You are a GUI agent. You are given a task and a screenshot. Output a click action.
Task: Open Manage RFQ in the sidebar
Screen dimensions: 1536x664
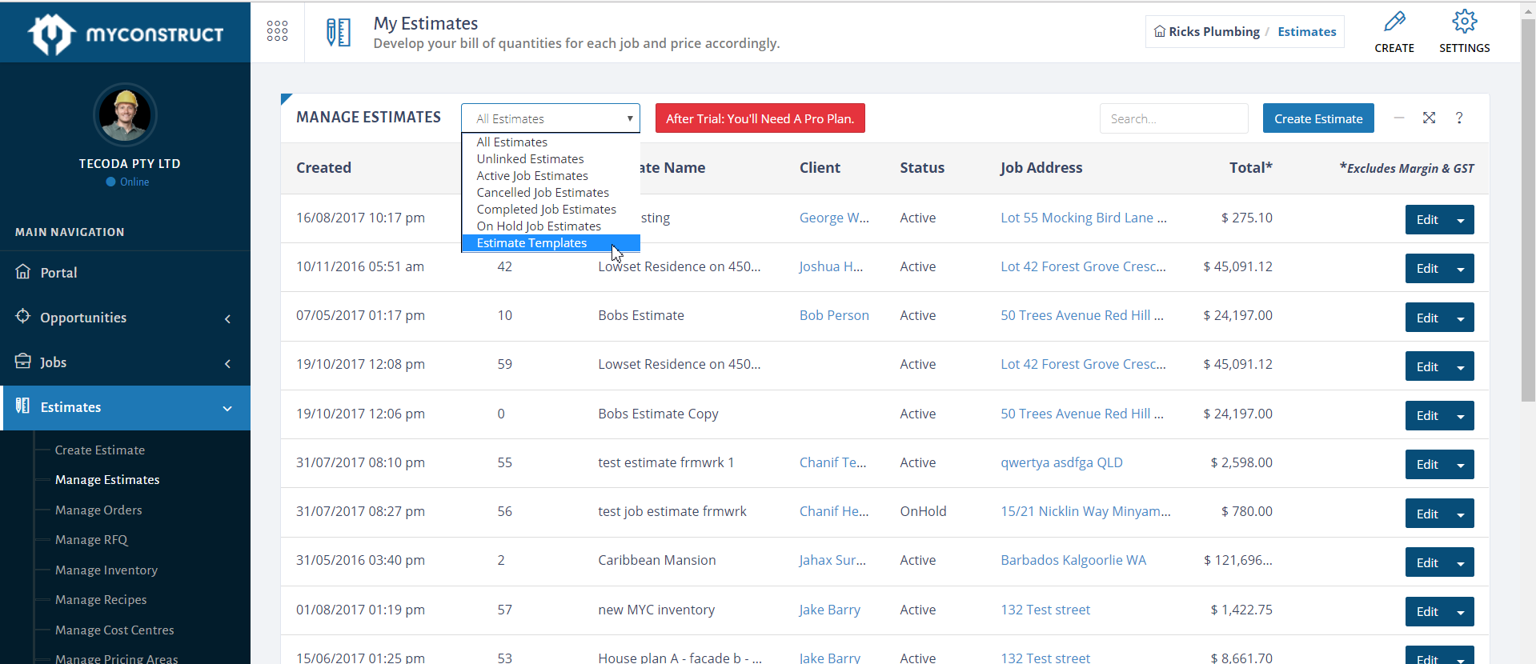[x=91, y=539]
